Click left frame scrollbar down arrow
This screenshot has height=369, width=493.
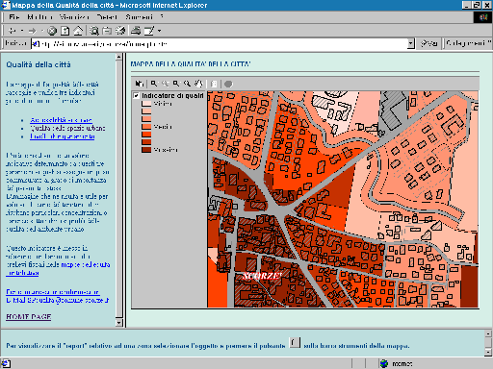pos(118,323)
